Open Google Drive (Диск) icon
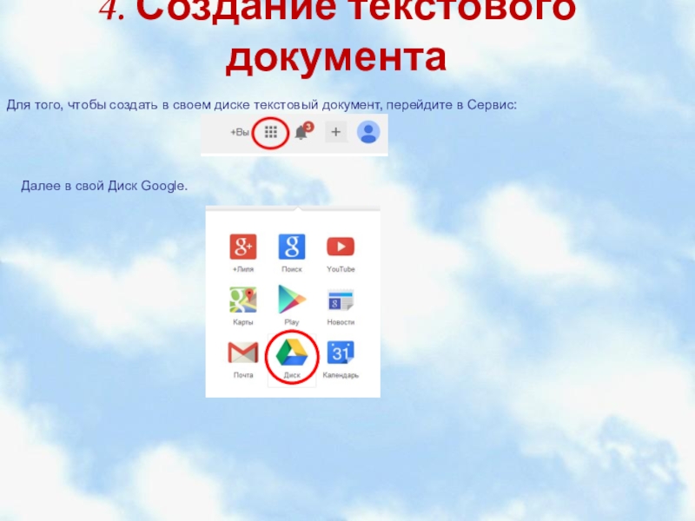The width and height of the screenshot is (695, 521). pyautogui.click(x=292, y=353)
